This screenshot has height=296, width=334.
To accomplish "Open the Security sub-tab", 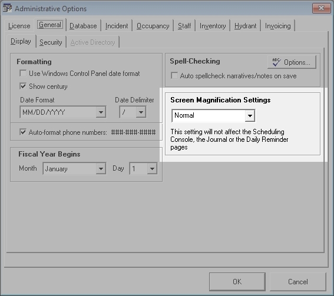I will click(x=51, y=42).
